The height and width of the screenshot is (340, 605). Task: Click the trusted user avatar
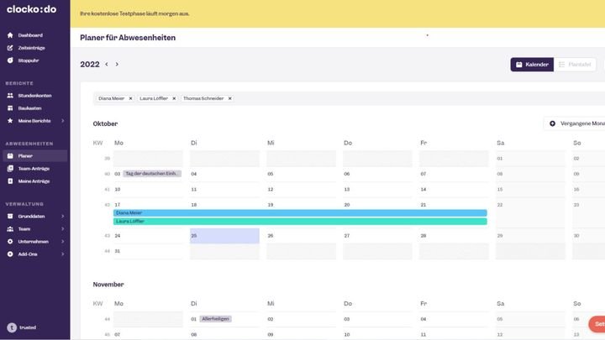point(12,327)
